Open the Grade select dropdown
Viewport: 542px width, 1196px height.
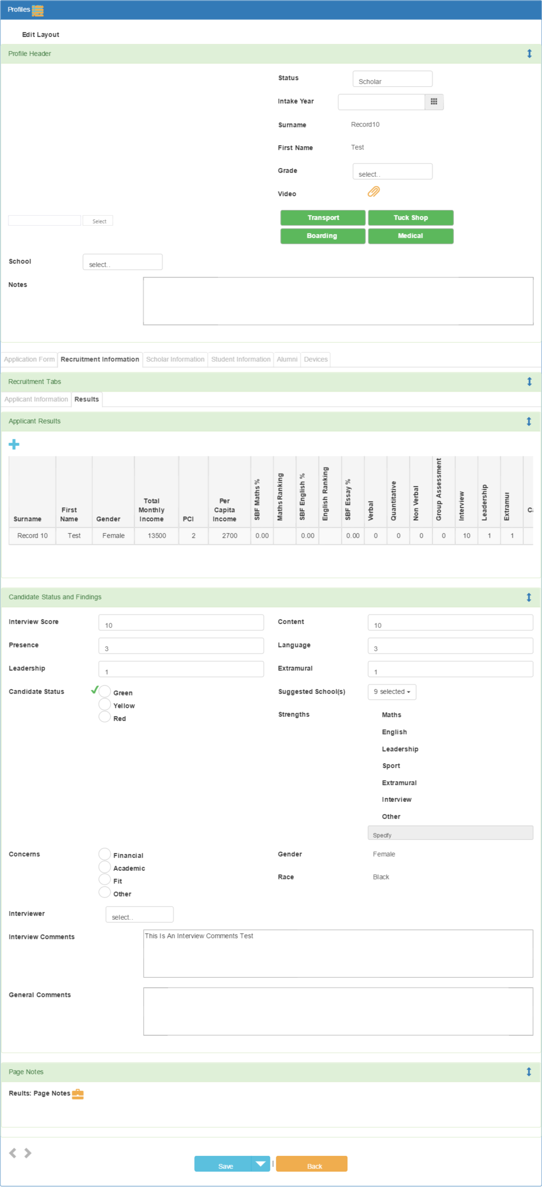[392, 172]
